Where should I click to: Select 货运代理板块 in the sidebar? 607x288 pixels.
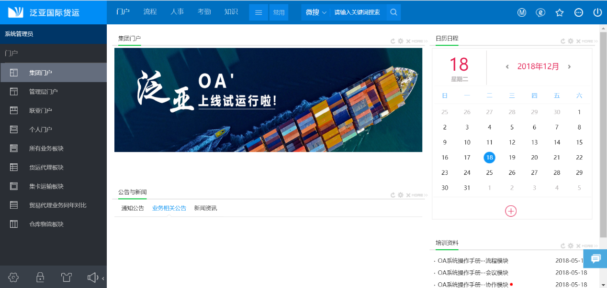[53, 167]
